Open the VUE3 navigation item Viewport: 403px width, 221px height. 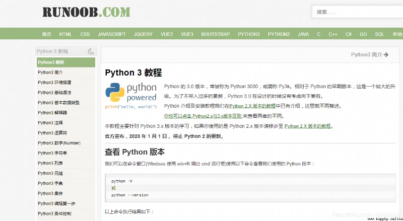[187, 34]
